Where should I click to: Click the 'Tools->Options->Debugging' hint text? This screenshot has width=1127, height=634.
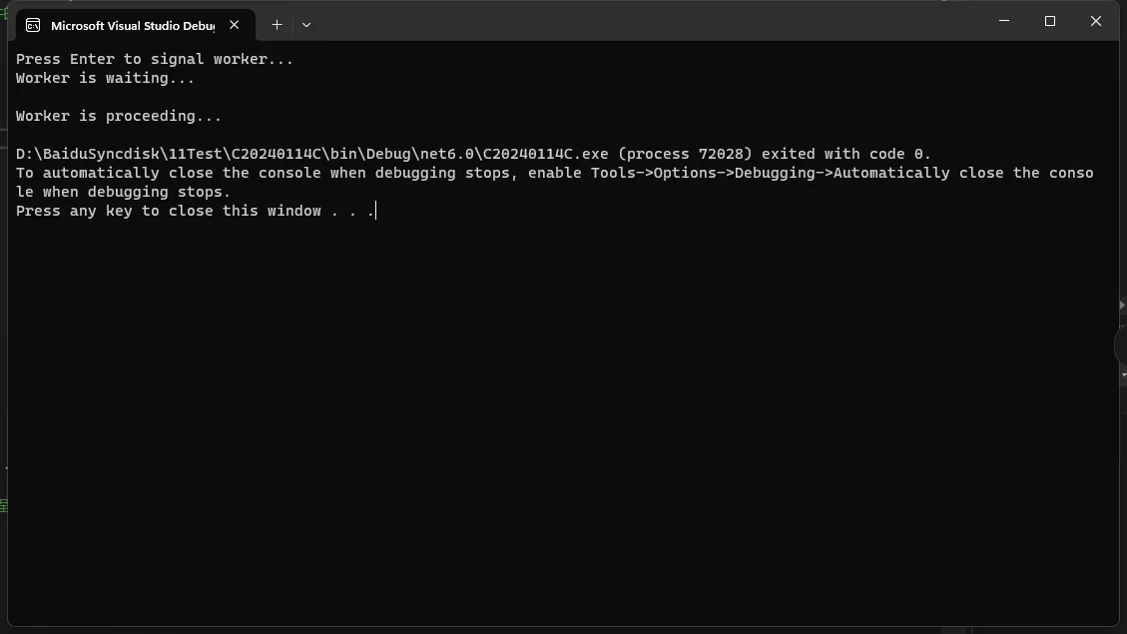702,173
